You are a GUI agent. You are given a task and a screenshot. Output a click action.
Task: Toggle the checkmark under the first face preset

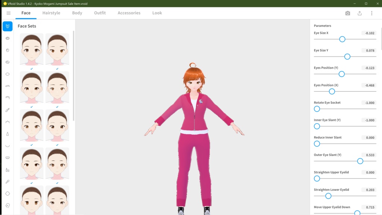coord(31,69)
